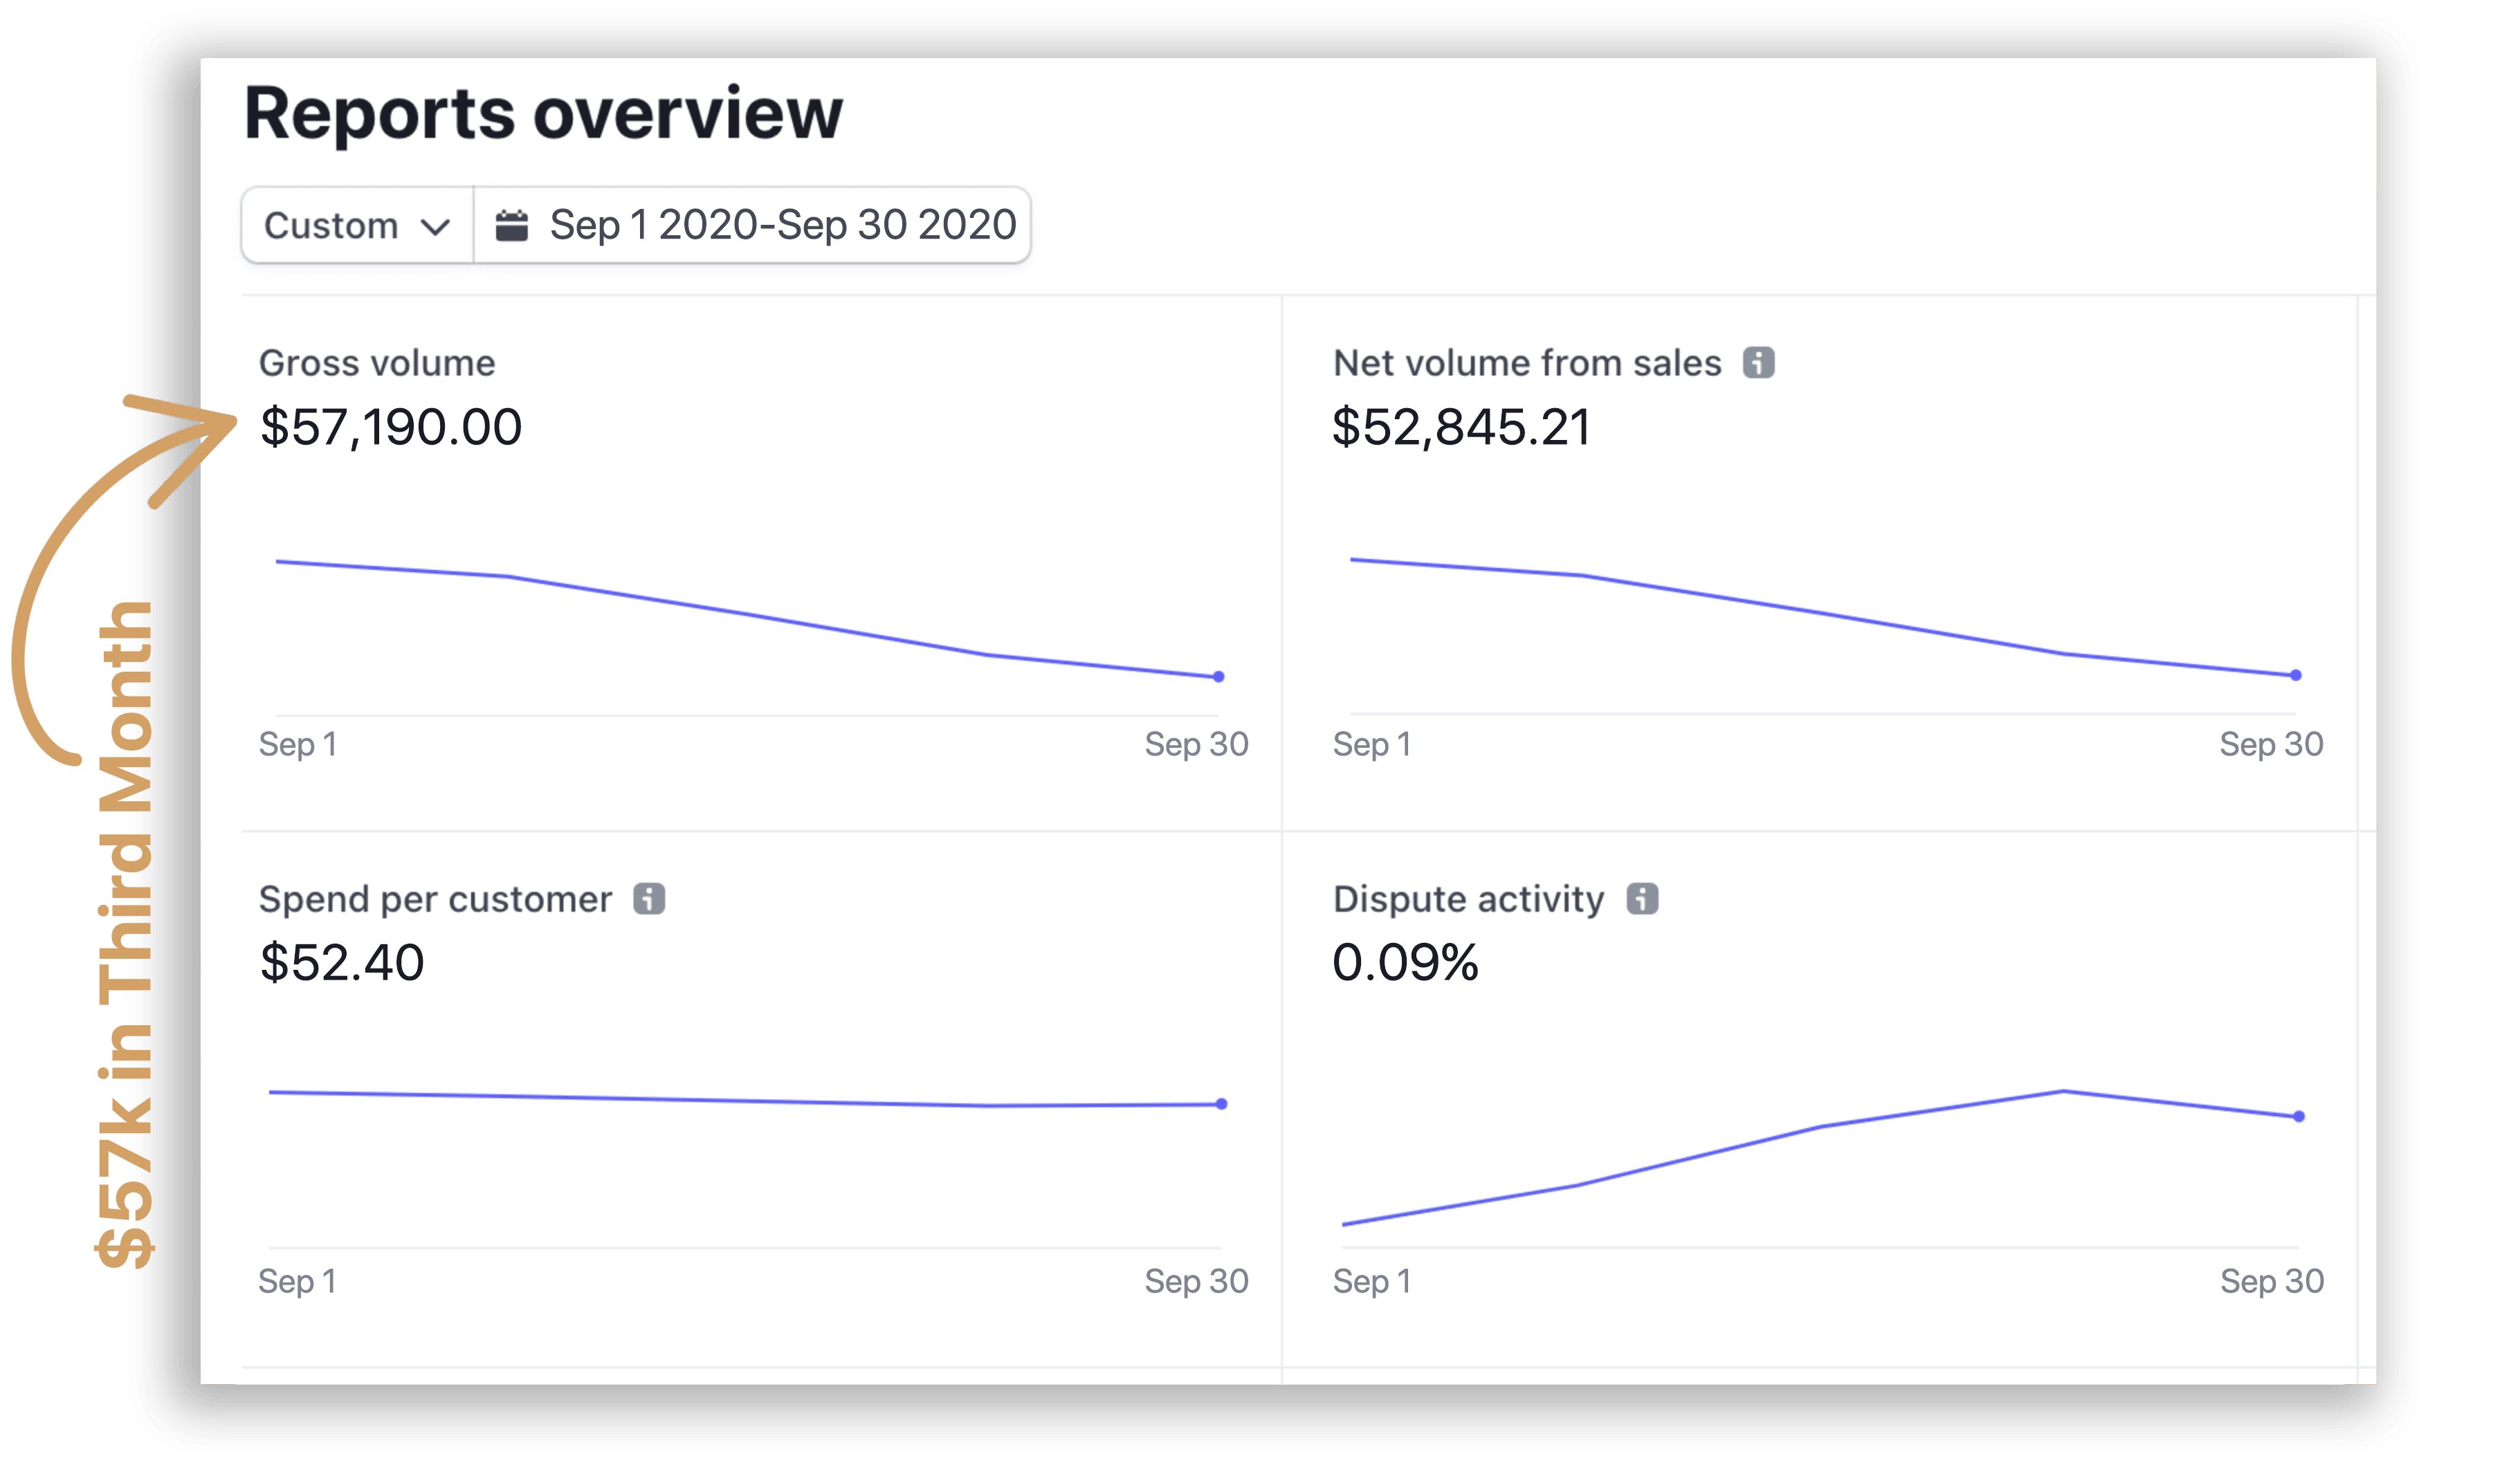Screen dimensions: 2520x1479
Task: Click the $57,190.00 gross volume amount
Action: click(x=391, y=427)
